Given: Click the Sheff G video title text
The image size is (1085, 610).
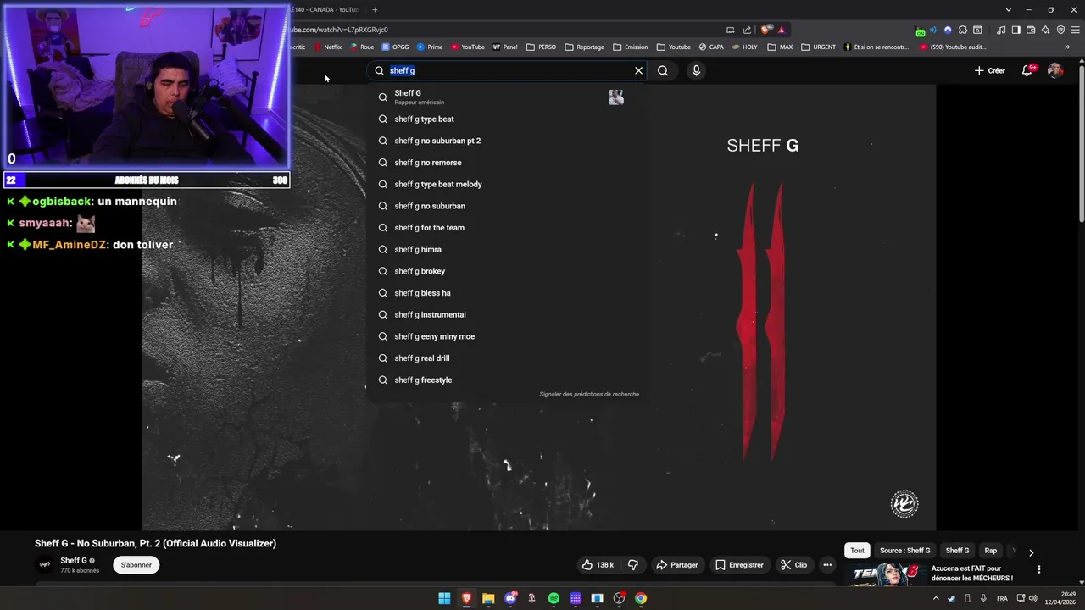Looking at the screenshot, I should coord(155,544).
